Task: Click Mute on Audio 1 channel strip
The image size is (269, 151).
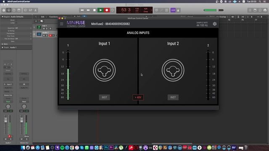Action: click(5, 139)
